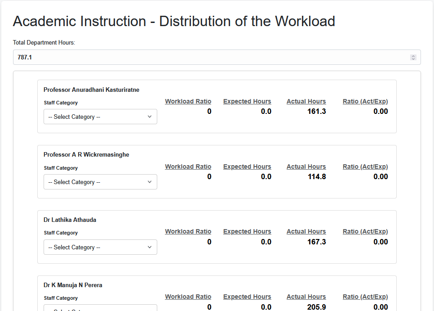Click Workload Ratio header for Dr Lathika Athauda
The image size is (434, 311).
[188, 231]
